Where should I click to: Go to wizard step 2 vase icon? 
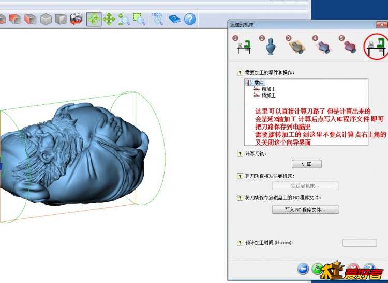tap(270, 46)
